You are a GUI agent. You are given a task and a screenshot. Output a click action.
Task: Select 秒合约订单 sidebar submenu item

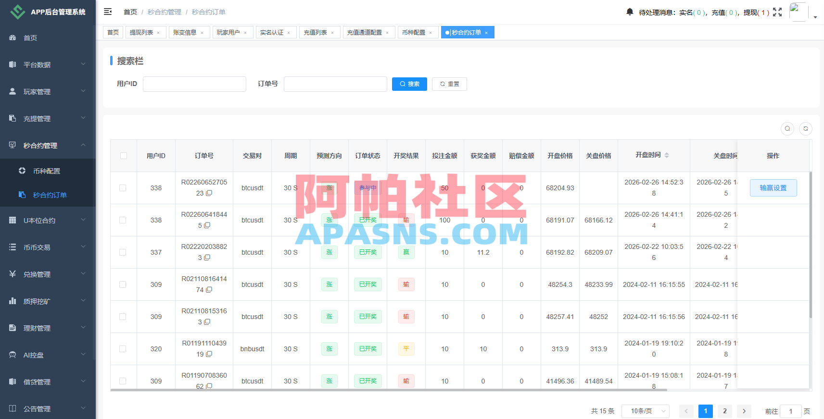pos(48,195)
